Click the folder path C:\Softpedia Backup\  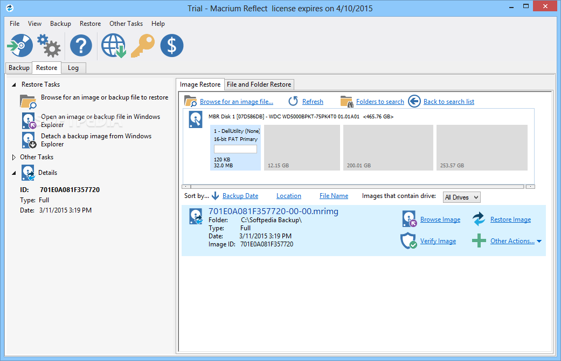[x=271, y=220]
